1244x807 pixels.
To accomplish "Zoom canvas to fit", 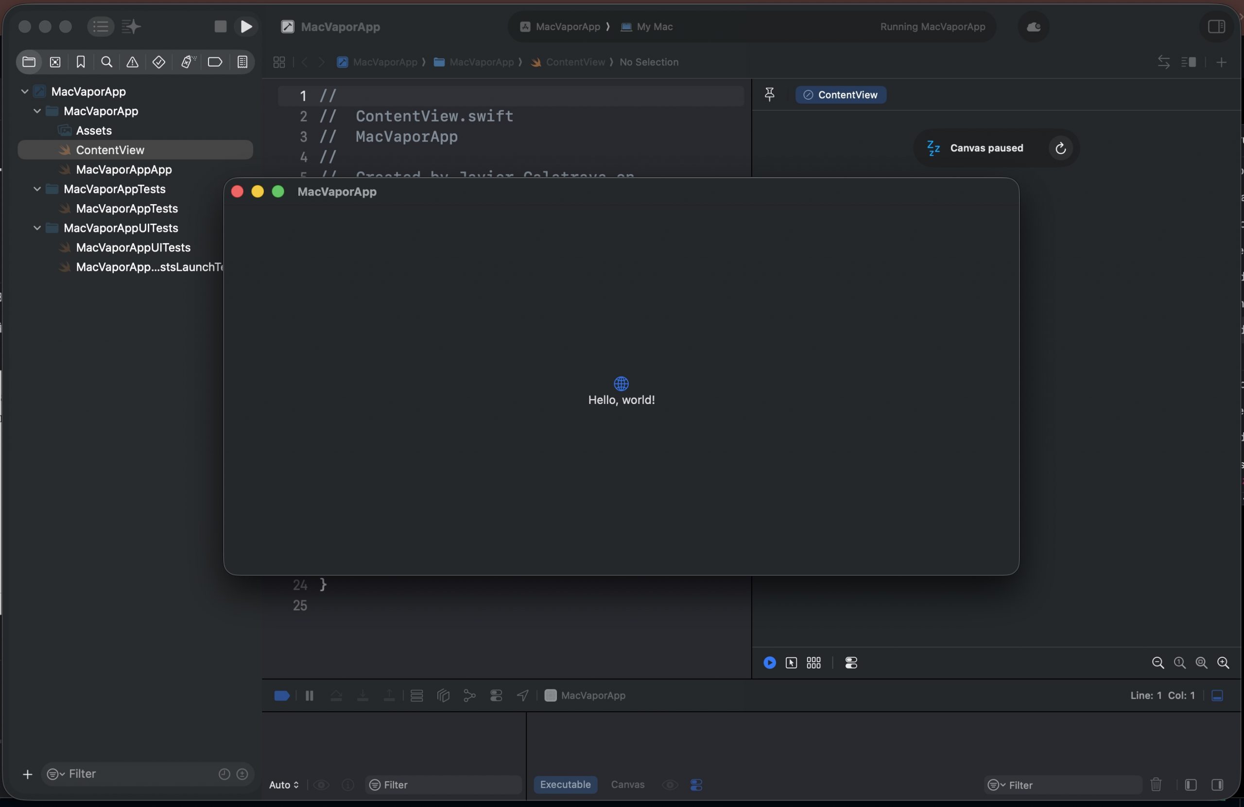I will click(x=1201, y=663).
